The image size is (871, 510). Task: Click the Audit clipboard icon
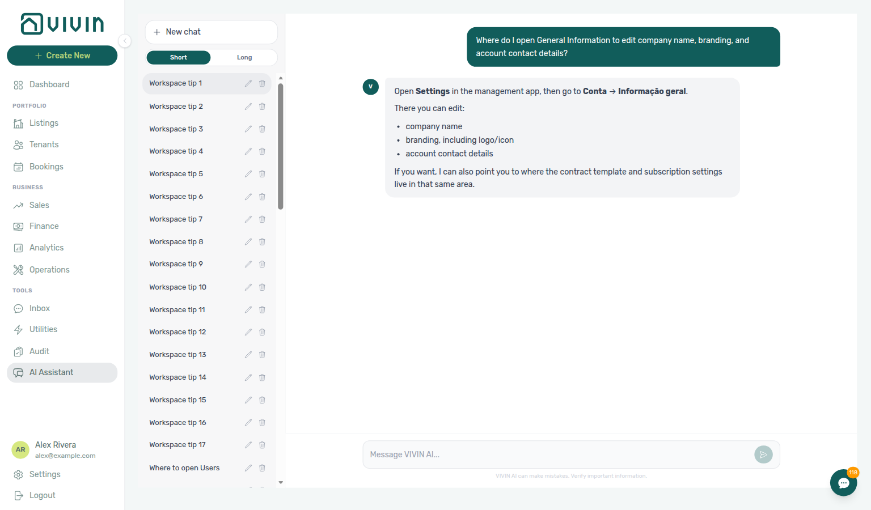pos(18,351)
